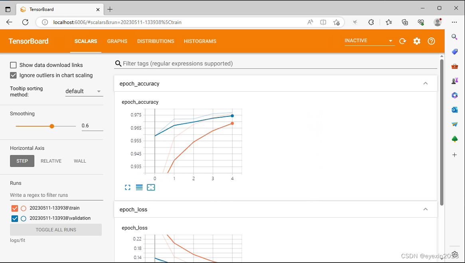Screen dimensions: 465x263
Task: Reload TensorBoard data with refresh icon
Action: click(402, 41)
